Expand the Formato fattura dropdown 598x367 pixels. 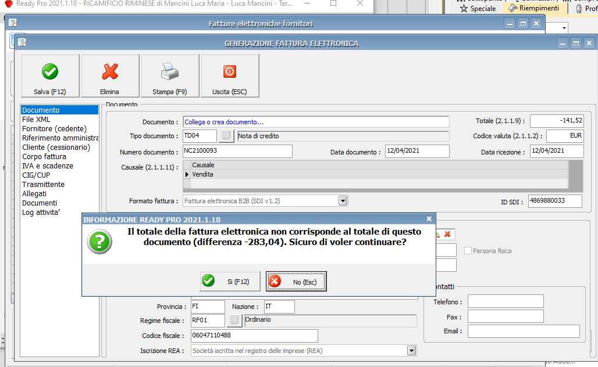[x=343, y=201]
